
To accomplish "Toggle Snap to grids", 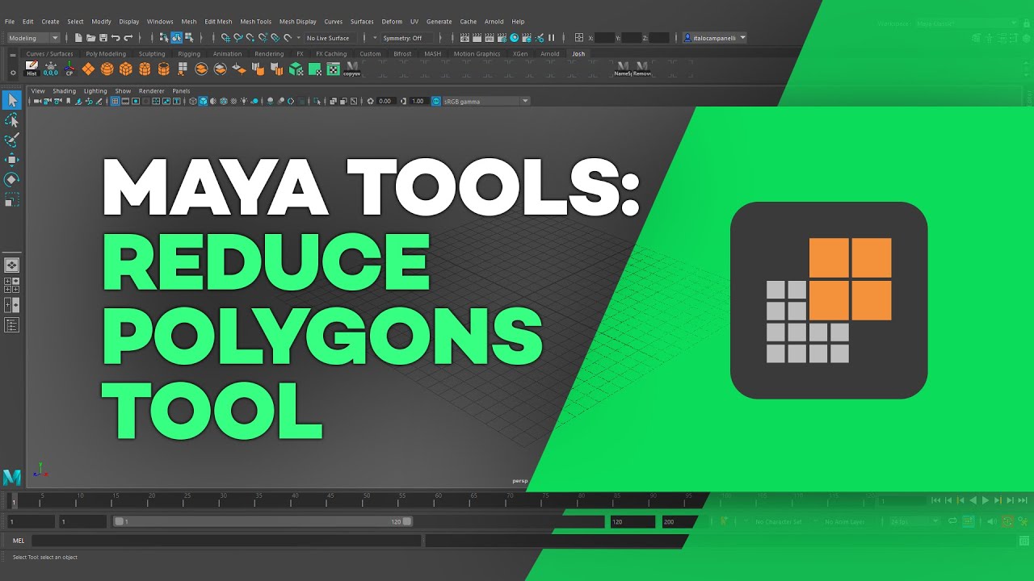I will point(225,38).
